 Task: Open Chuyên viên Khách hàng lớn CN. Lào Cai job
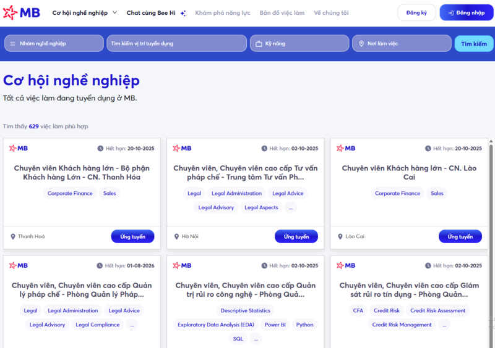tap(409, 173)
